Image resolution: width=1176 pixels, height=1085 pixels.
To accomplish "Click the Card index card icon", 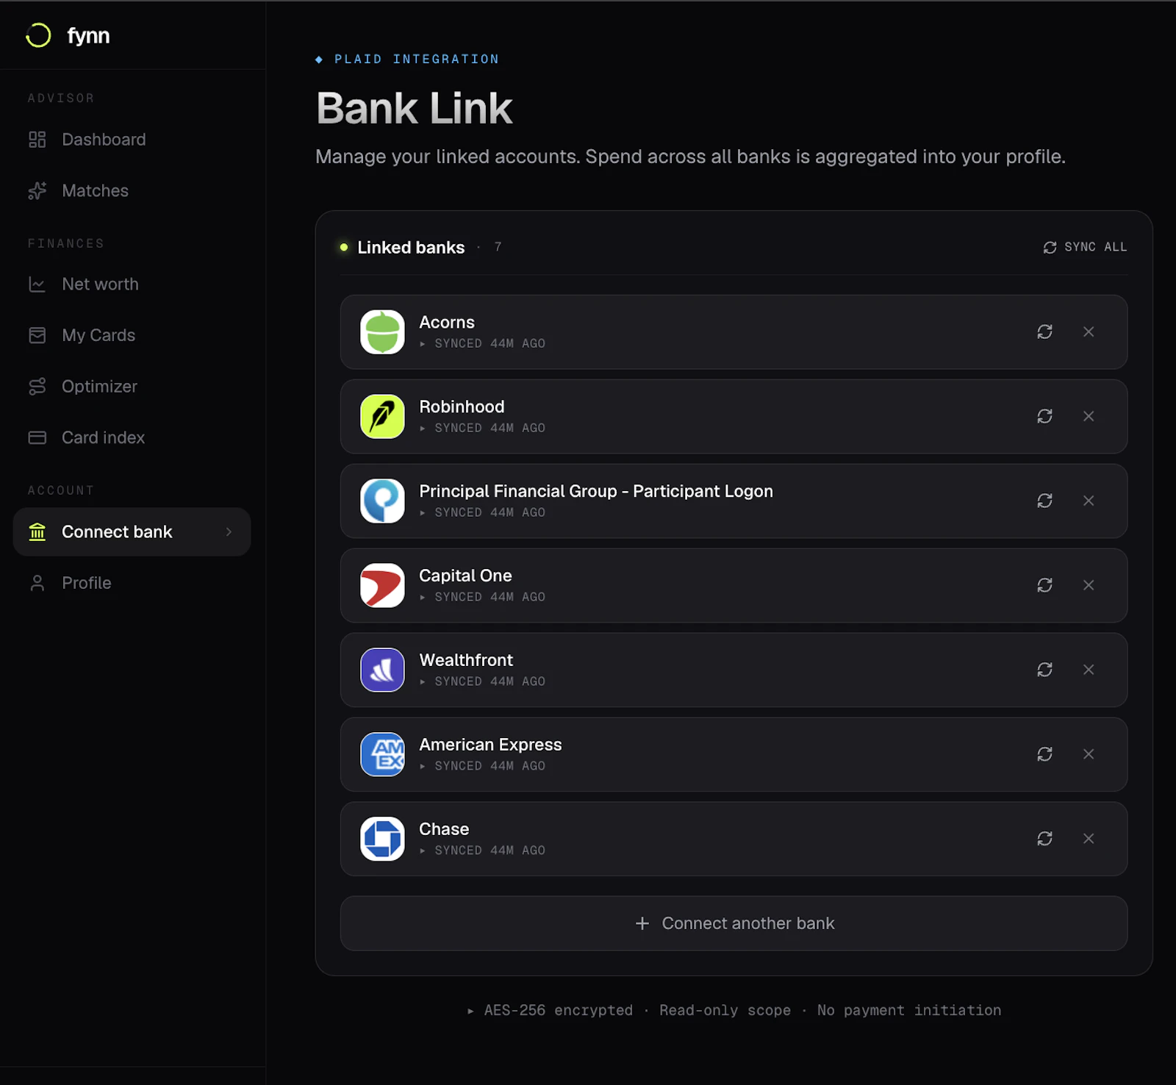I will [37, 438].
